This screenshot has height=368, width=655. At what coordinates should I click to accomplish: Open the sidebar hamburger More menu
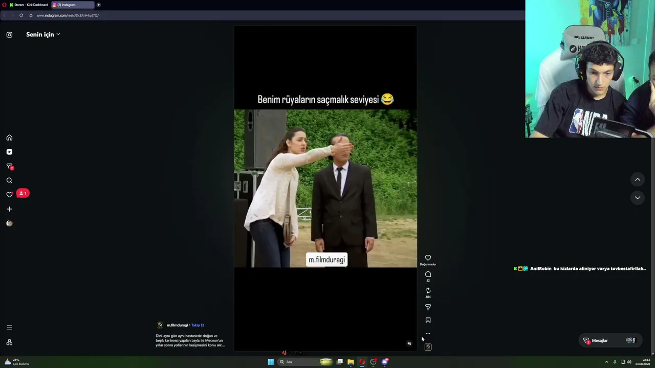[x=9, y=328]
